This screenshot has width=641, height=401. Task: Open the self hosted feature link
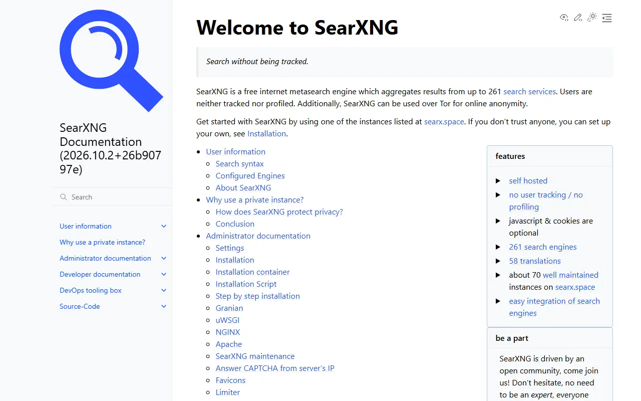tap(528, 181)
